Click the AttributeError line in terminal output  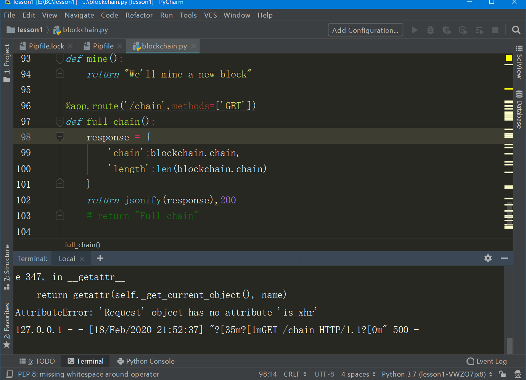click(166, 312)
